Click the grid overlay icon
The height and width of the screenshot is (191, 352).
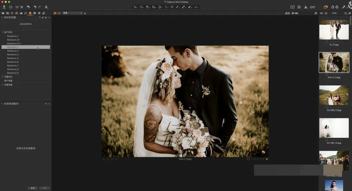299,7
